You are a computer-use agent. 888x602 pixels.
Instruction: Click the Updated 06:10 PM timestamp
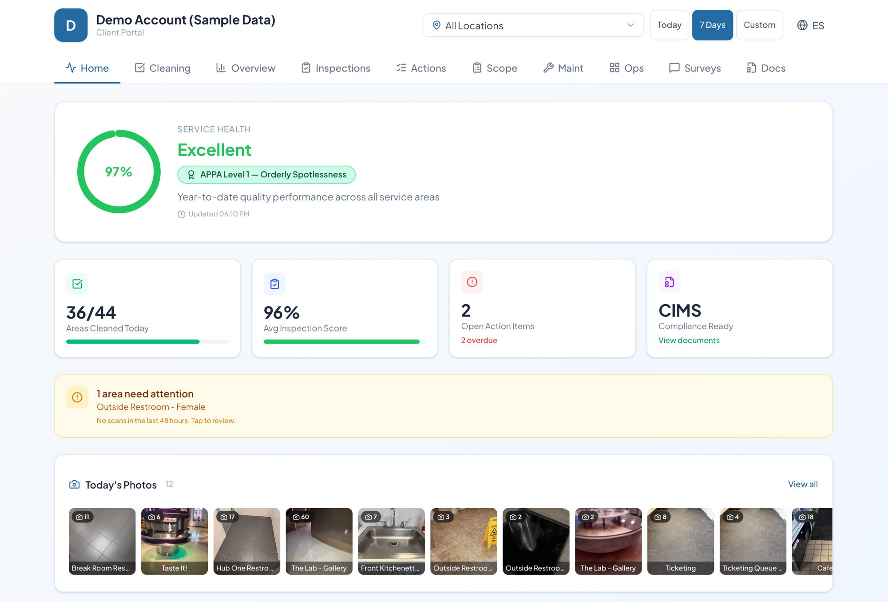[218, 214]
